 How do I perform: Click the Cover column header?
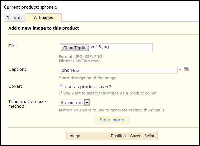[x=135, y=136]
